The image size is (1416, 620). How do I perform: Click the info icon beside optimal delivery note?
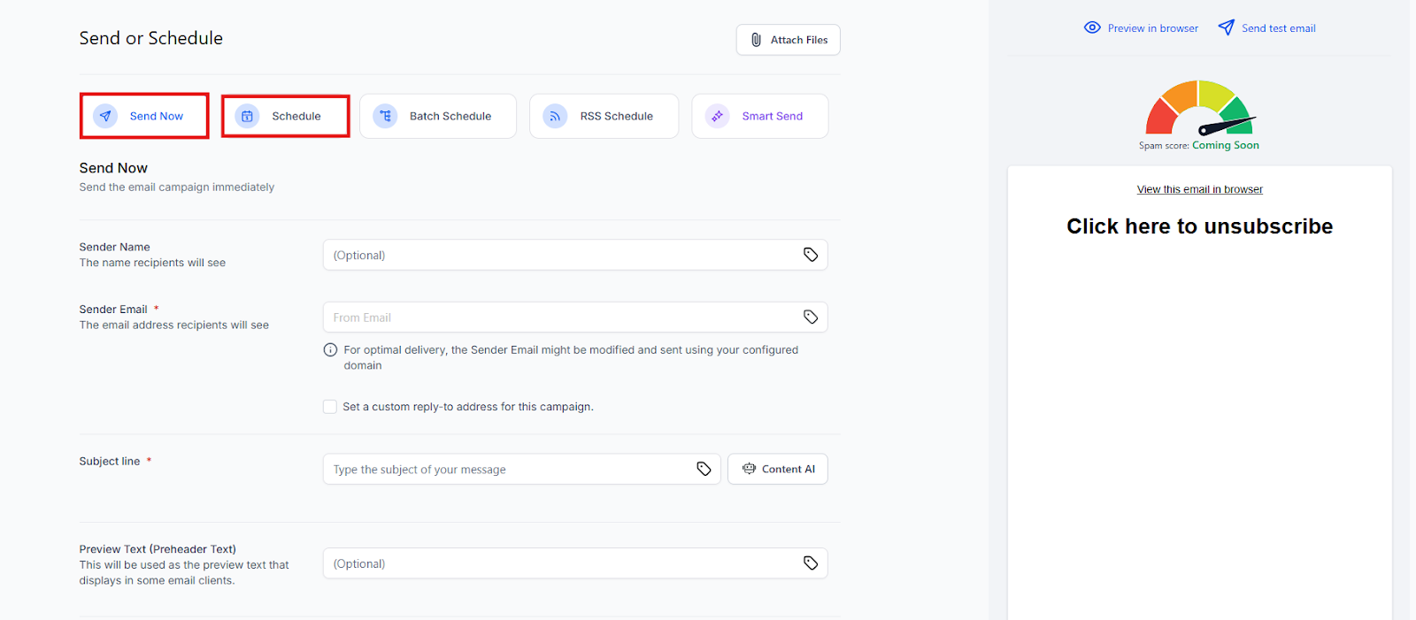point(330,350)
